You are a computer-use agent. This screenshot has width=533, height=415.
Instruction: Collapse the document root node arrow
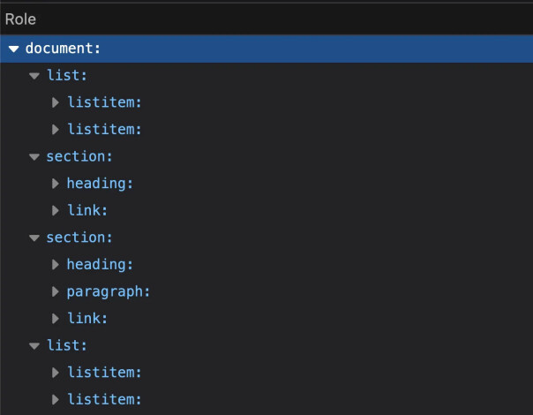13,49
